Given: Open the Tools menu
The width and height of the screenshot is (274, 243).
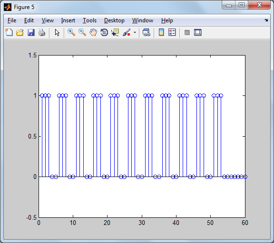Looking at the screenshot, I should [x=89, y=20].
